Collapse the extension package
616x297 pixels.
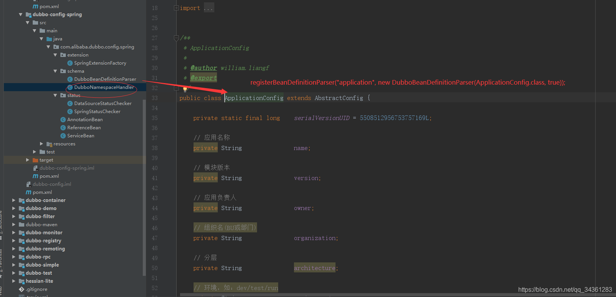pyautogui.click(x=55, y=55)
